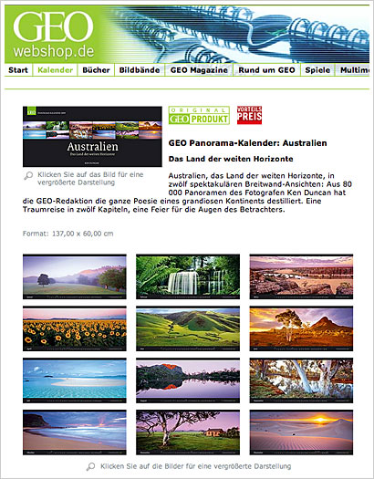Click the 'Klicken Sie auf das Bild' hint text
The width and height of the screenshot is (374, 479).
pyautogui.click(x=90, y=179)
